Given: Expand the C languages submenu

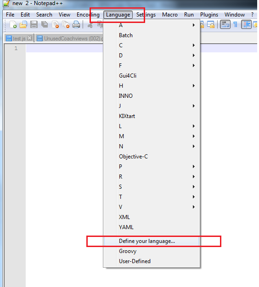Looking at the screenshot, I should [152, 45].
